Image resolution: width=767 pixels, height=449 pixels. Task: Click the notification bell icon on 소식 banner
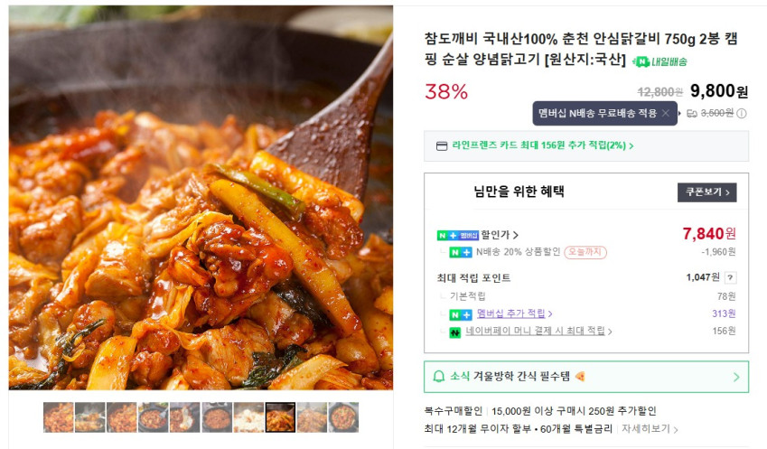point(439,376)
